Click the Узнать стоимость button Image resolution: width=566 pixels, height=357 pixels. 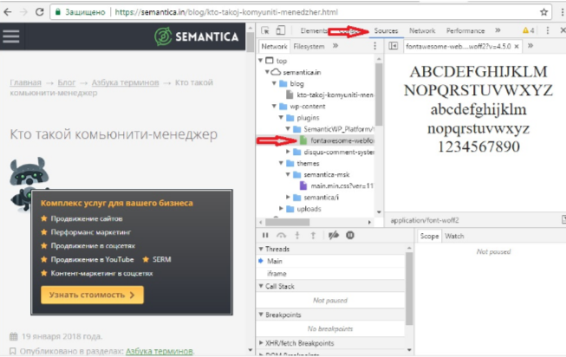coord(92,295)
